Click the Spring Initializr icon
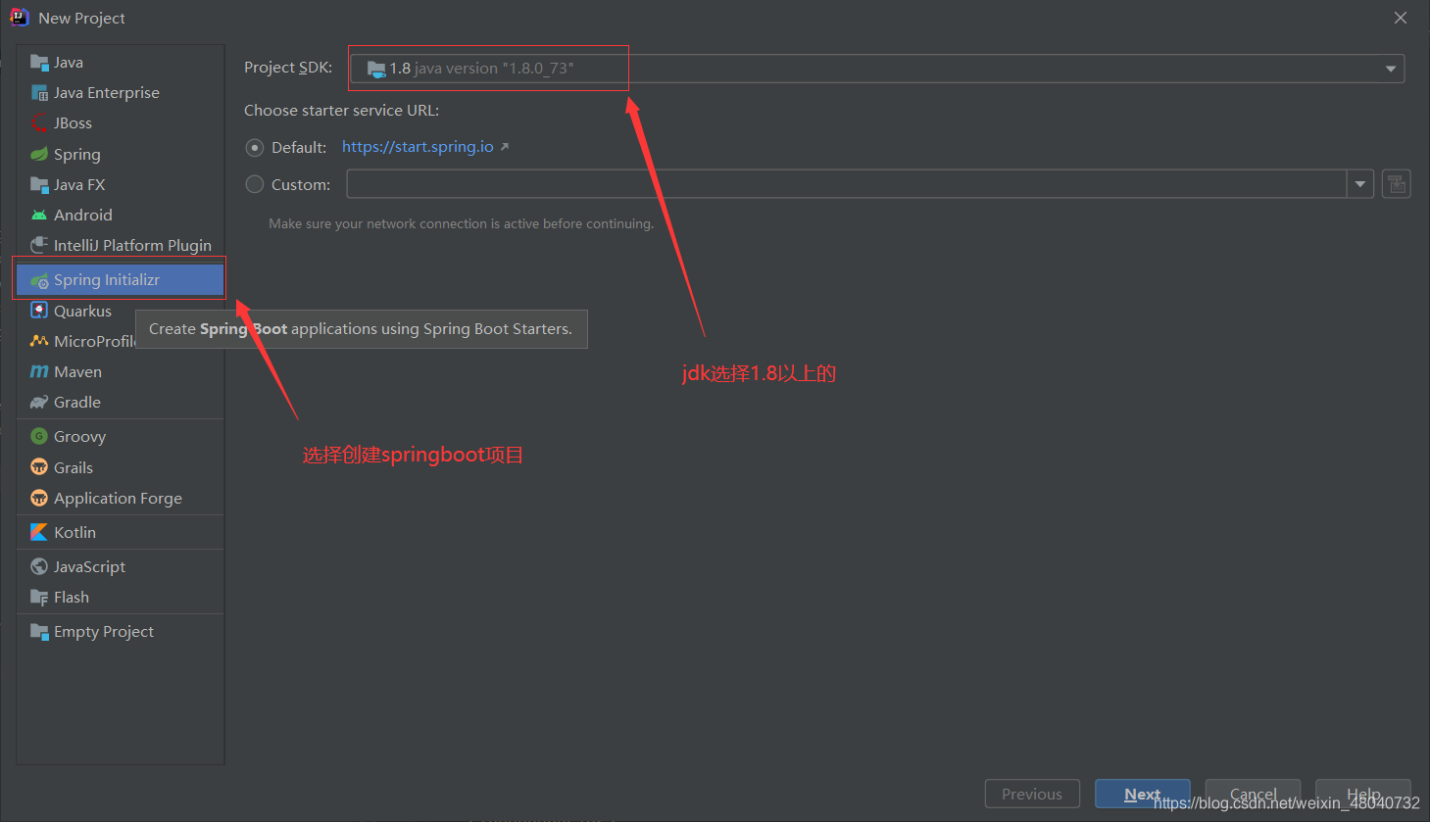 39,280
